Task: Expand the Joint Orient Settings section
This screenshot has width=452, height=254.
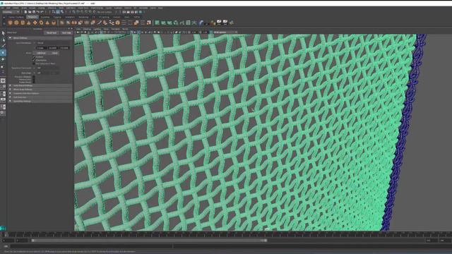Action: (40, 85)
